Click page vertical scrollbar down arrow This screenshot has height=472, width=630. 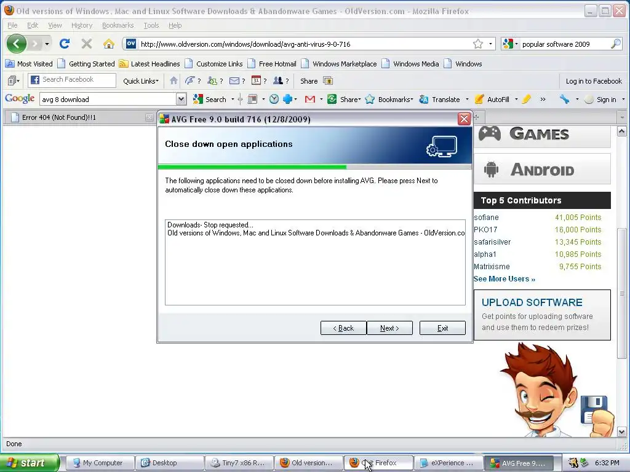[x=621, y=432]
